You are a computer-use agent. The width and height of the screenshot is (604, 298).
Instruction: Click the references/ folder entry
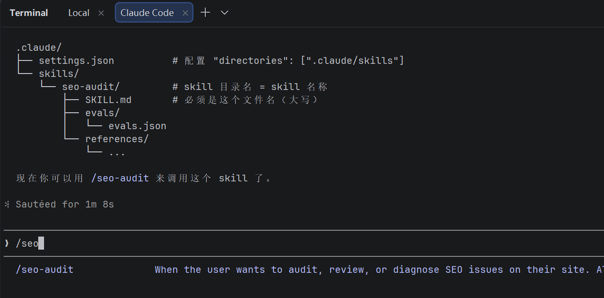(117, 139)
